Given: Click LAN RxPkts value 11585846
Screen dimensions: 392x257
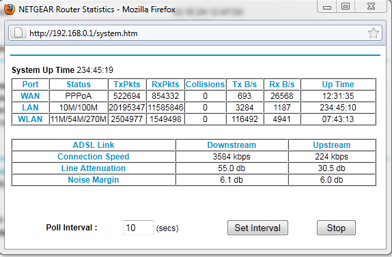Looking at the screenshot, I should pyautogui.click(x=165, y=108).
